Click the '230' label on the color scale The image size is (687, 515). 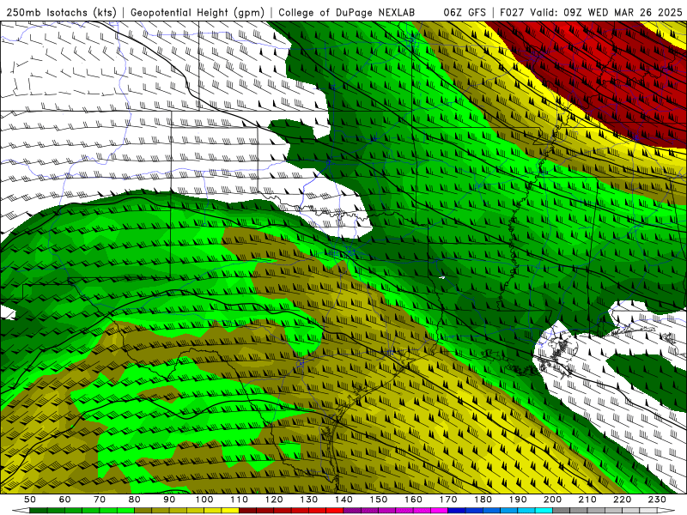coord(657,500)
